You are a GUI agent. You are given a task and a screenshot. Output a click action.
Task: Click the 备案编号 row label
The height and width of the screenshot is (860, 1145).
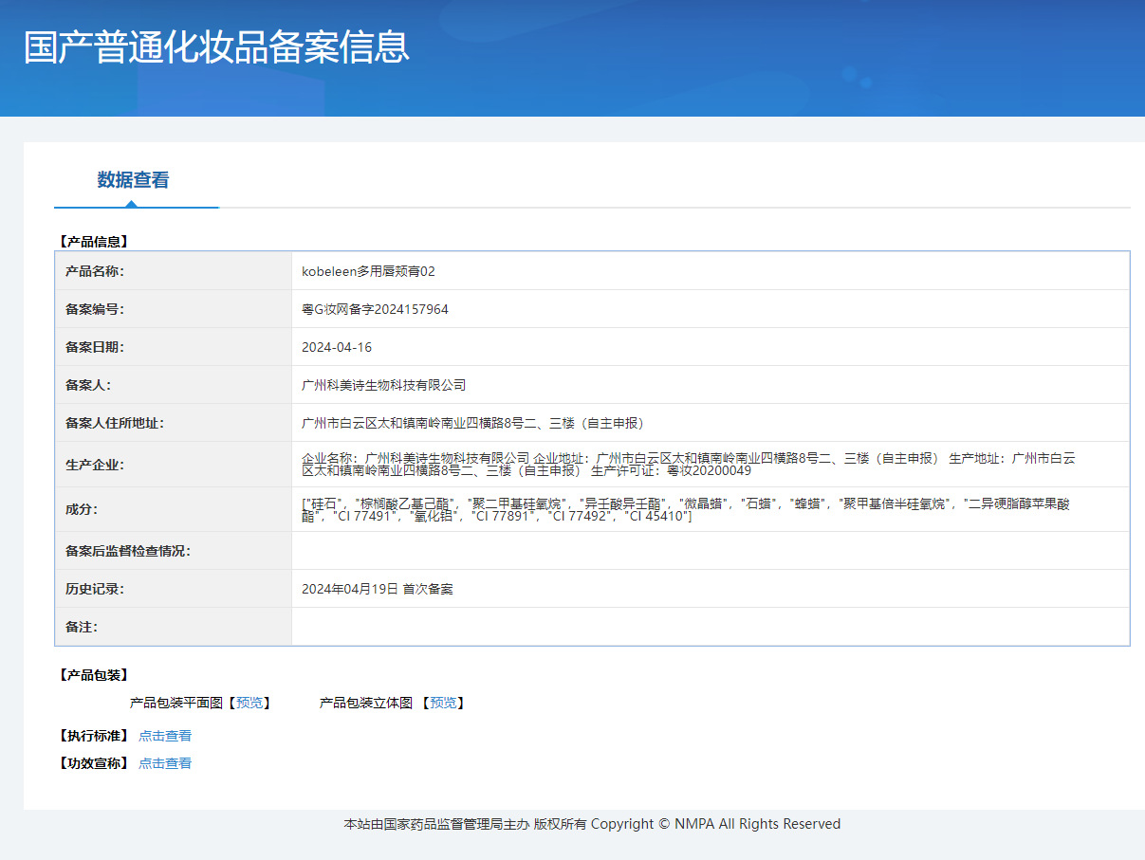click(x=95, y=309)
